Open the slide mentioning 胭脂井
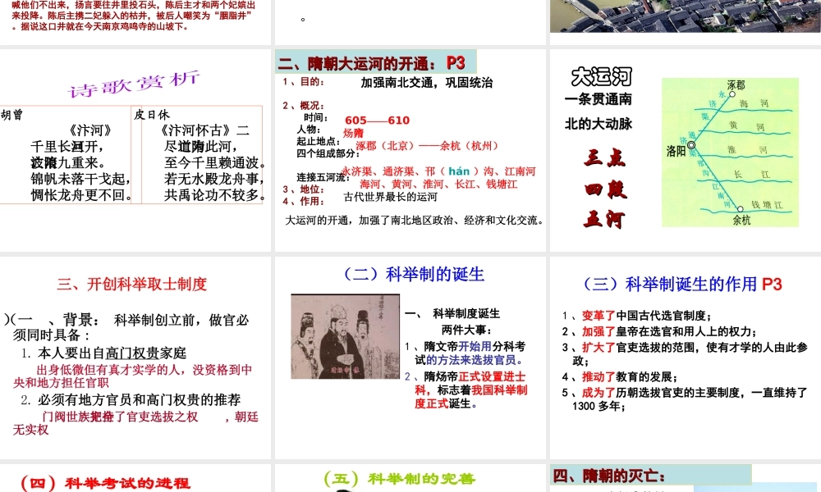Screen dimensions: 821x492 (135, 22)
